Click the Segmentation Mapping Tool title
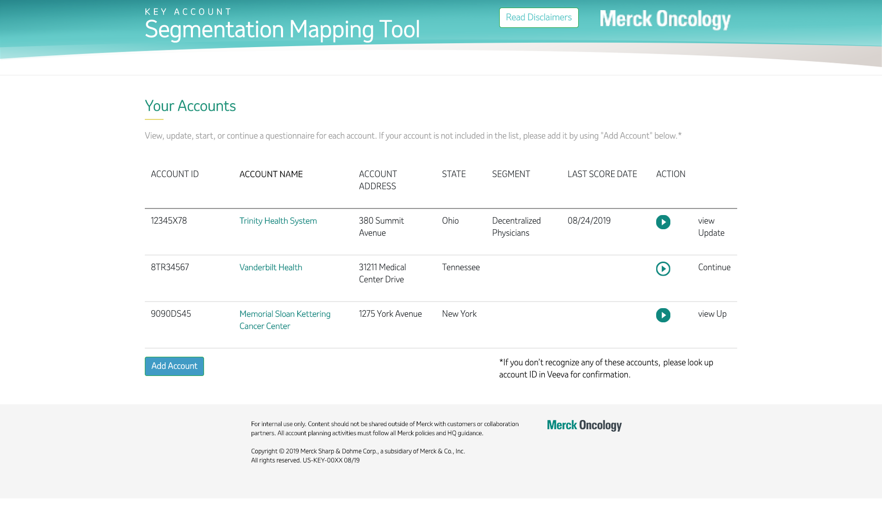Image resolution: width=882 pixels, height=506 pixels. (x=282, y=29)
